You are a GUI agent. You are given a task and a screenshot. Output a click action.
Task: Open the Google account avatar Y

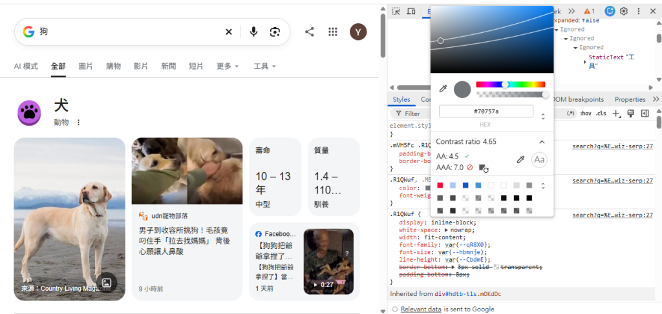click(x=358, y=32)
